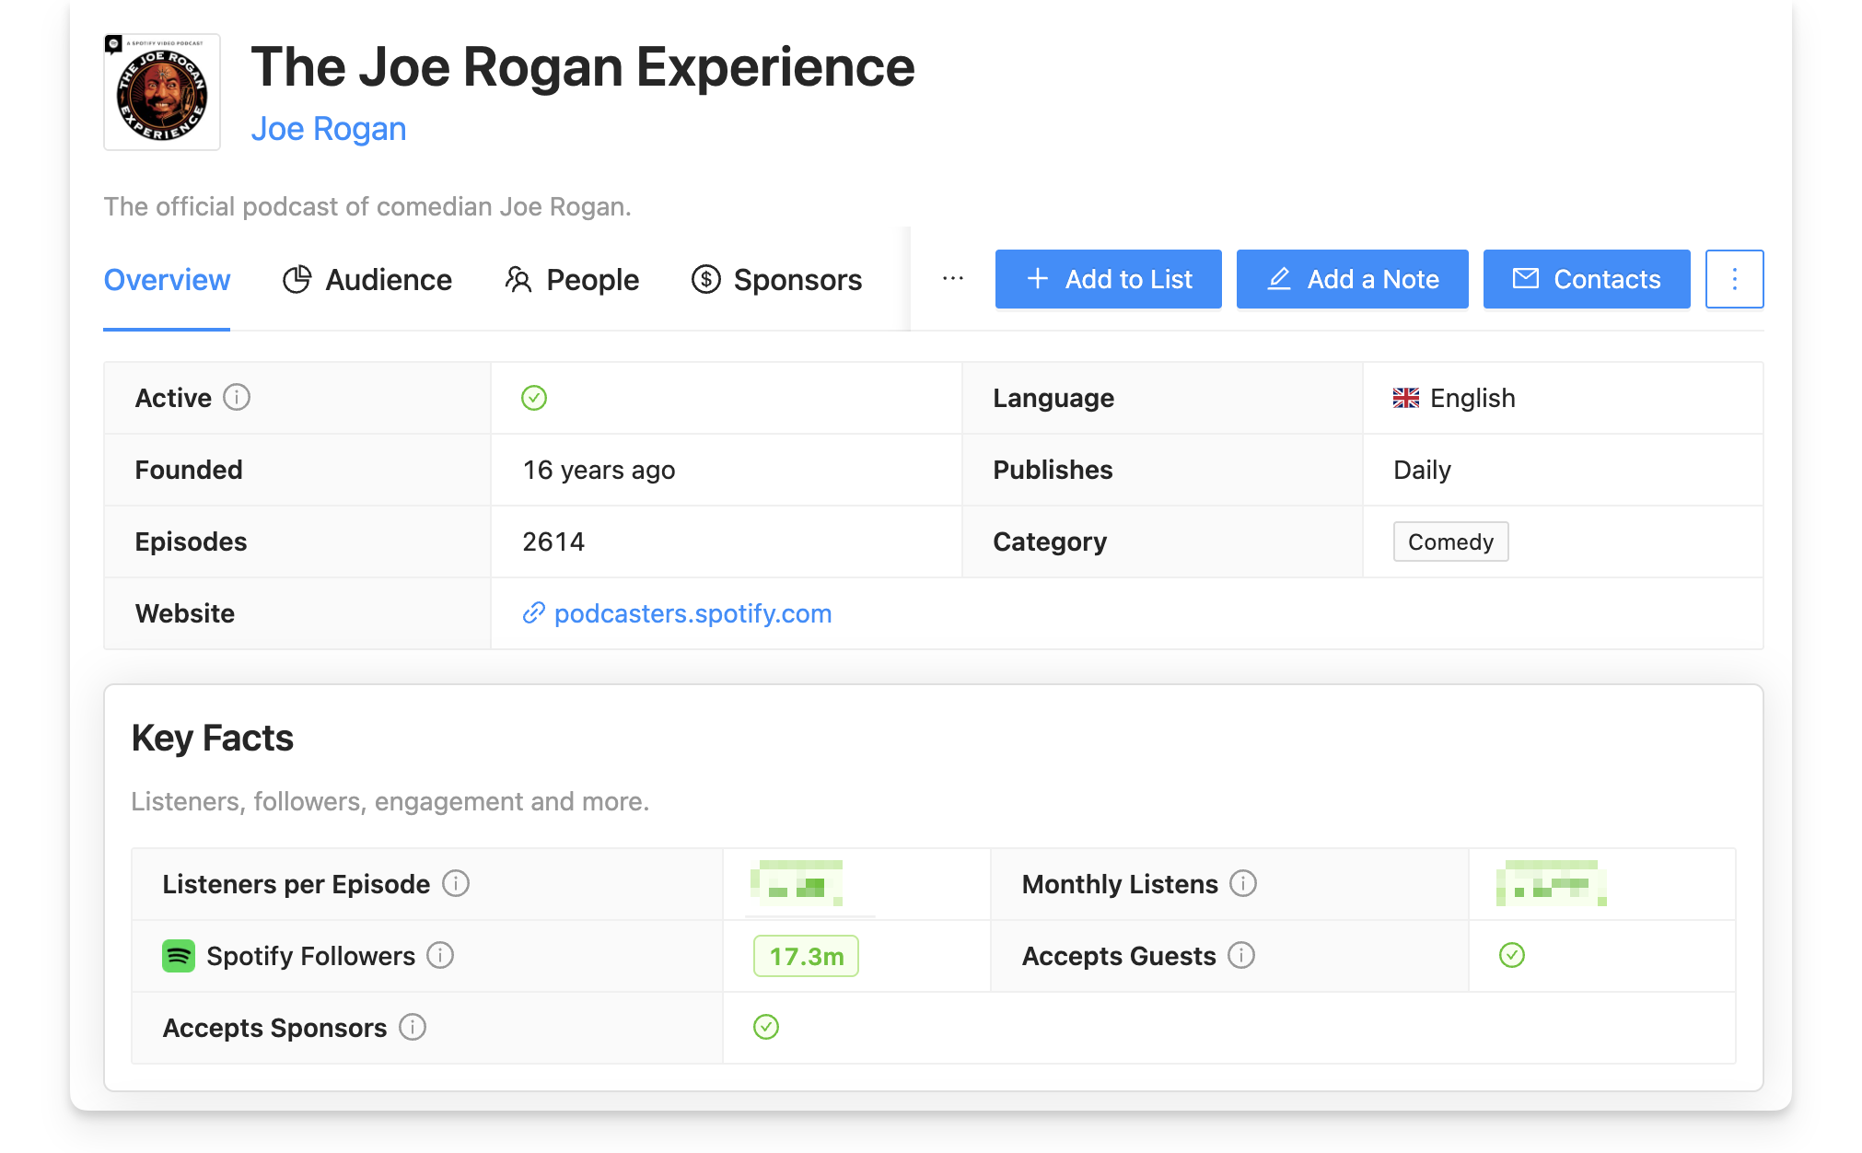Click the Spotify icon next to Spotify Followers

point(179,956)
